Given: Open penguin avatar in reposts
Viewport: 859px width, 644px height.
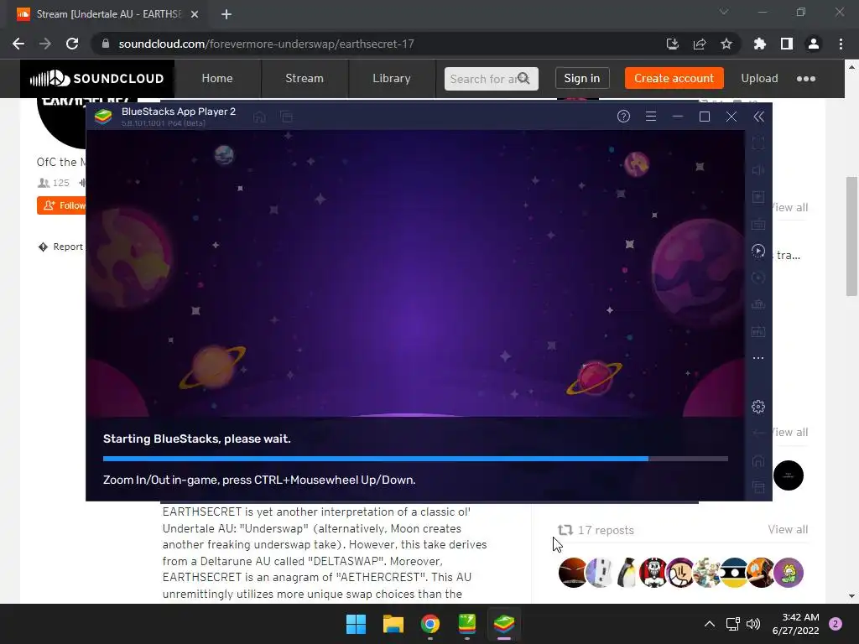Looking at the screenshot, I should (627, 572).
